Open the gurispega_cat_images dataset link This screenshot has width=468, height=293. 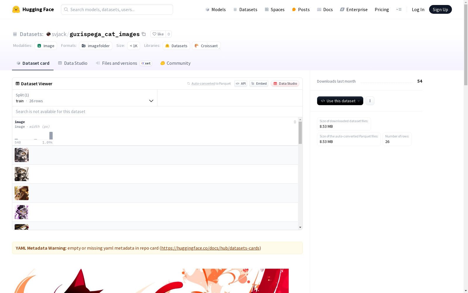[105, 34]
